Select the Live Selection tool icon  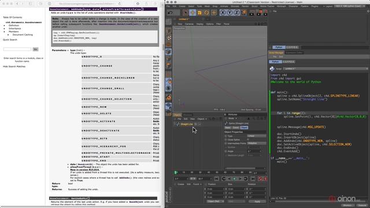[x=186, y=12]
